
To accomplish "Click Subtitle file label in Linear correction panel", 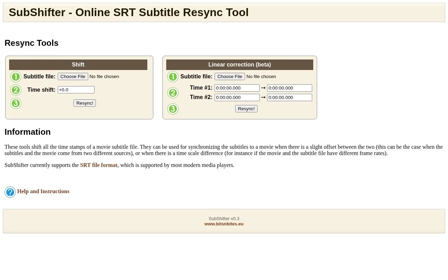I will click(196, 77).
